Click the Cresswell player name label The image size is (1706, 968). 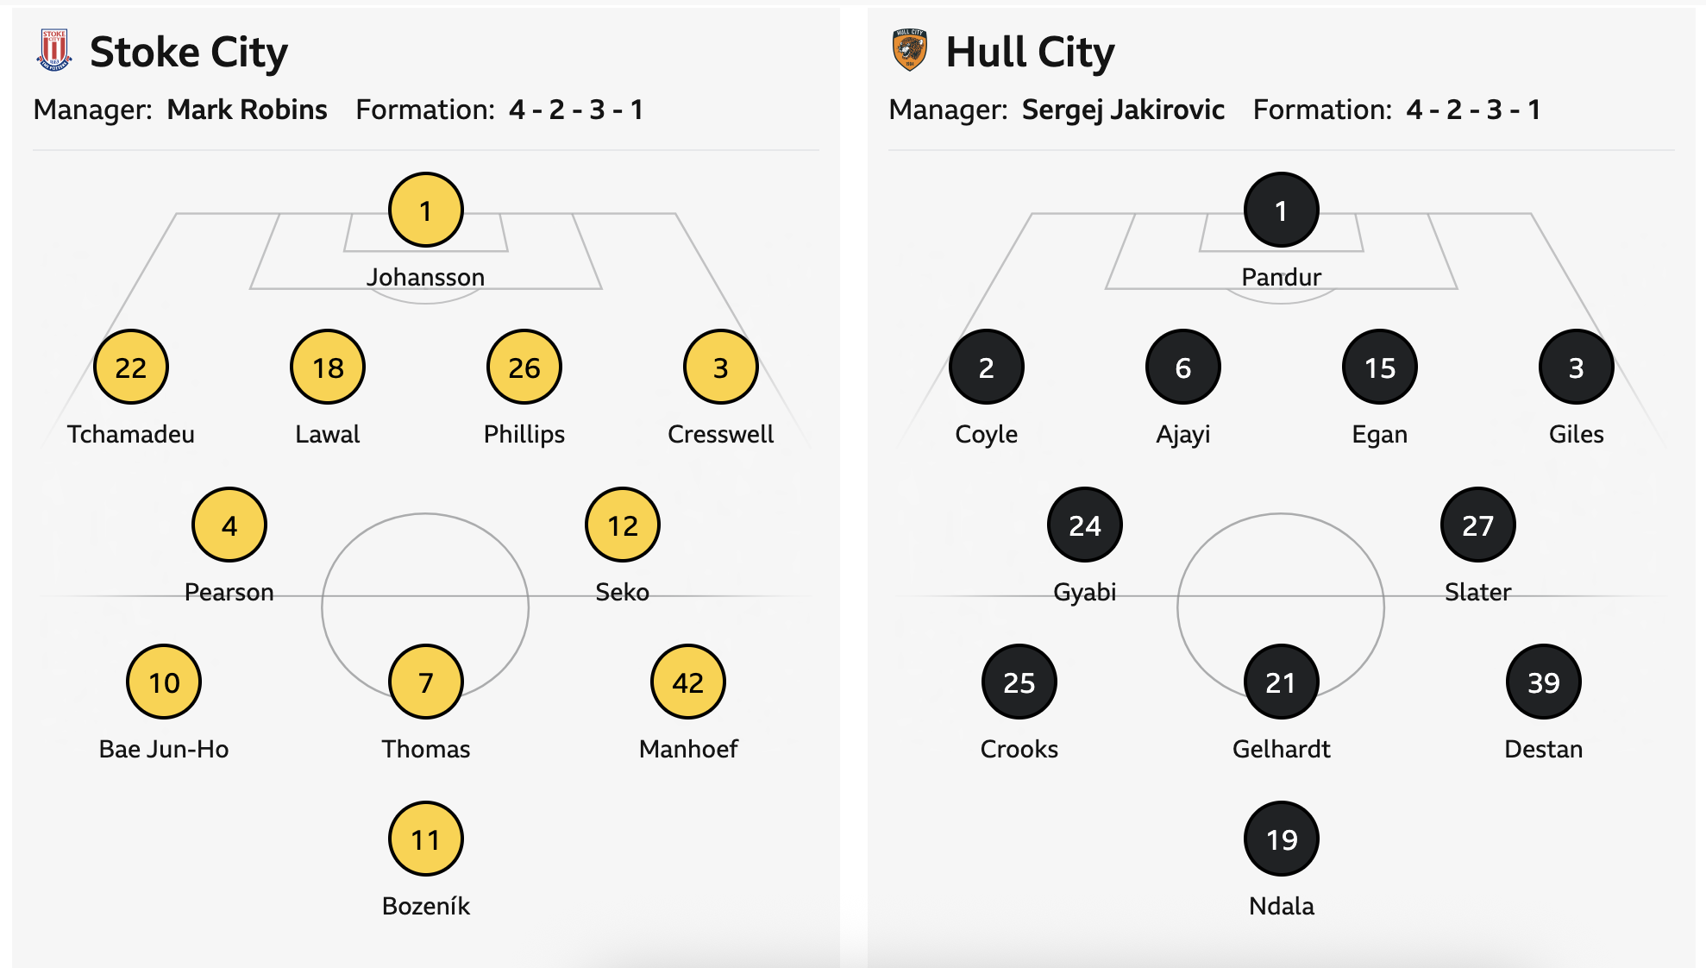coord(720,434)
